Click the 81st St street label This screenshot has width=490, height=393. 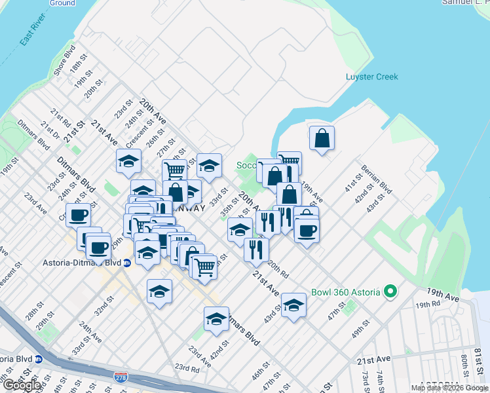point(478,361)
